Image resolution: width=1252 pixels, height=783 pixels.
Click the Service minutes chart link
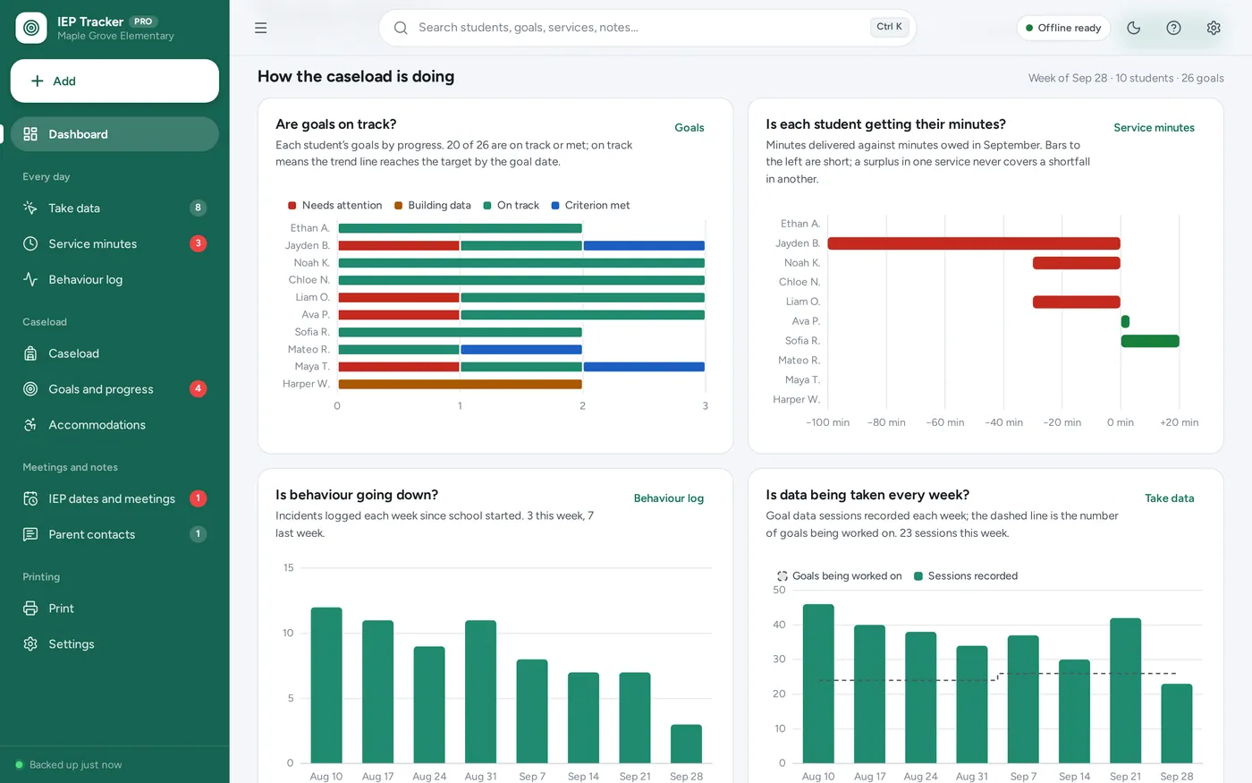click(1154, 128)
